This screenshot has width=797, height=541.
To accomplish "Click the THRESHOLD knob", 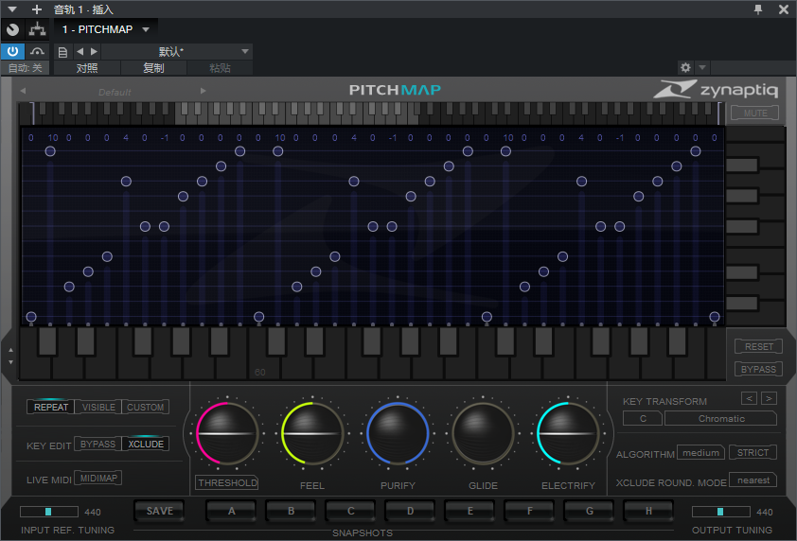I will (x=227, y=433).
